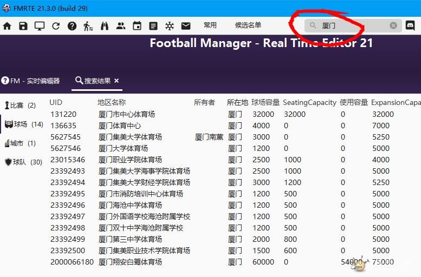Click the binoculars scout icon
The height and width of the screenshot is (277, 421).
coord(105,26)
